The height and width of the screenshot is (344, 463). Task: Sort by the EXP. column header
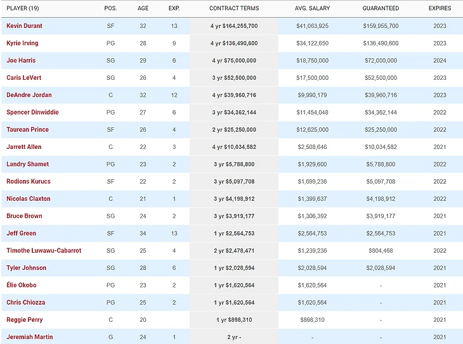[174, 8]
